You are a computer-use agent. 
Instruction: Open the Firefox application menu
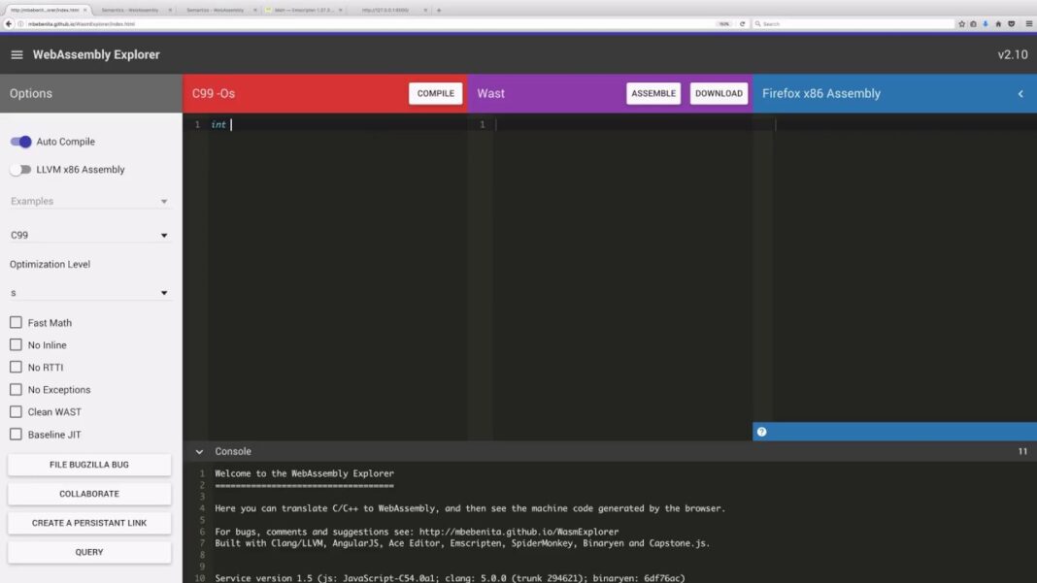(x=1028, y=23)
